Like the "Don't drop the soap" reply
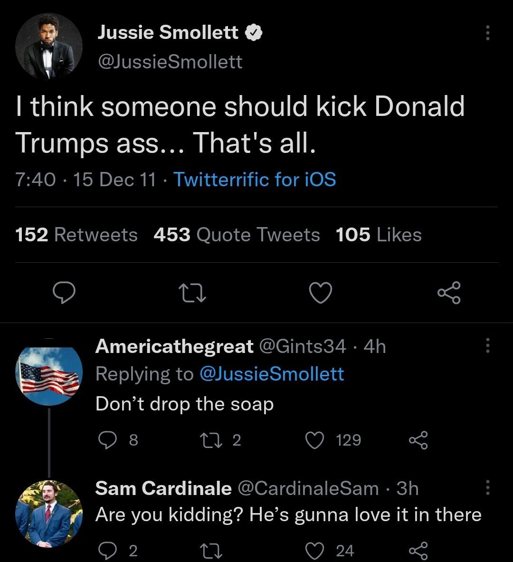The height and width of the screenshot is (562, 513). 313,440
